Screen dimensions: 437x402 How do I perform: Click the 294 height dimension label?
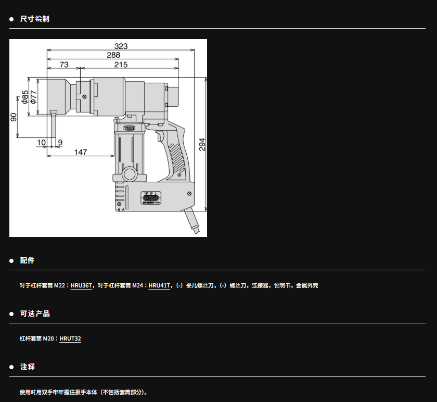tap(202, 144)
